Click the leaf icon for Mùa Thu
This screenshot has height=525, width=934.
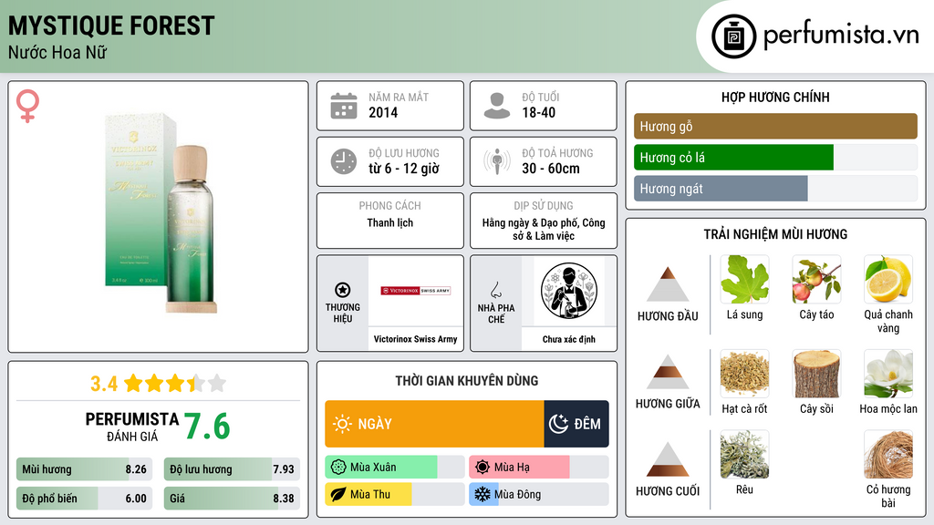point(338,494)
